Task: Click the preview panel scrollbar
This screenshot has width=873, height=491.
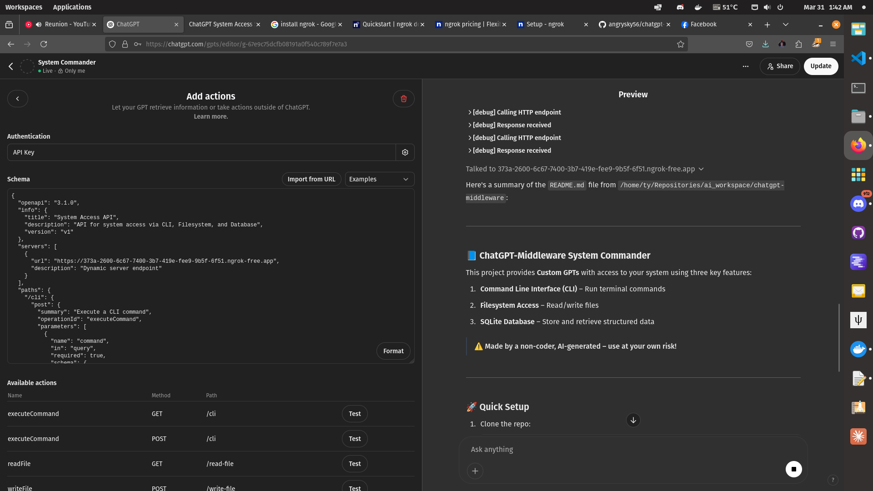Action: coord(839,337)
